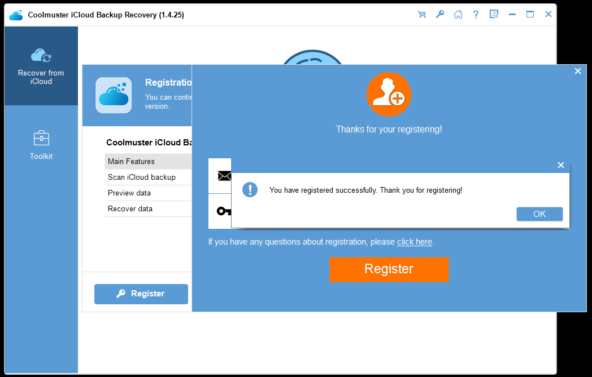The height and width of the screenshot is (377, 592).
Task: Click the feedback notes icon in title bar
Action: 494,15
